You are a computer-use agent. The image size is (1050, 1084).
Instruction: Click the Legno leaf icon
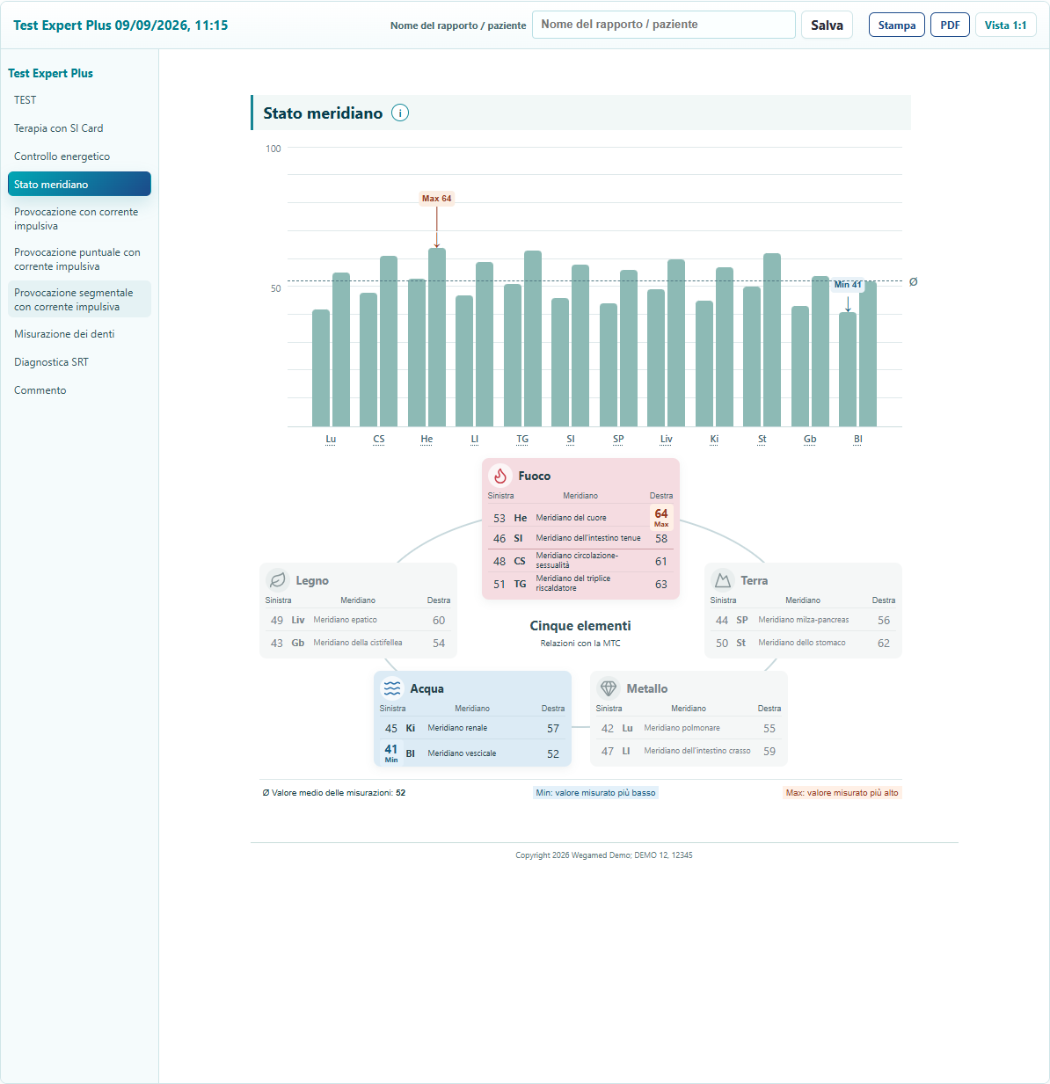pos(278,580)
